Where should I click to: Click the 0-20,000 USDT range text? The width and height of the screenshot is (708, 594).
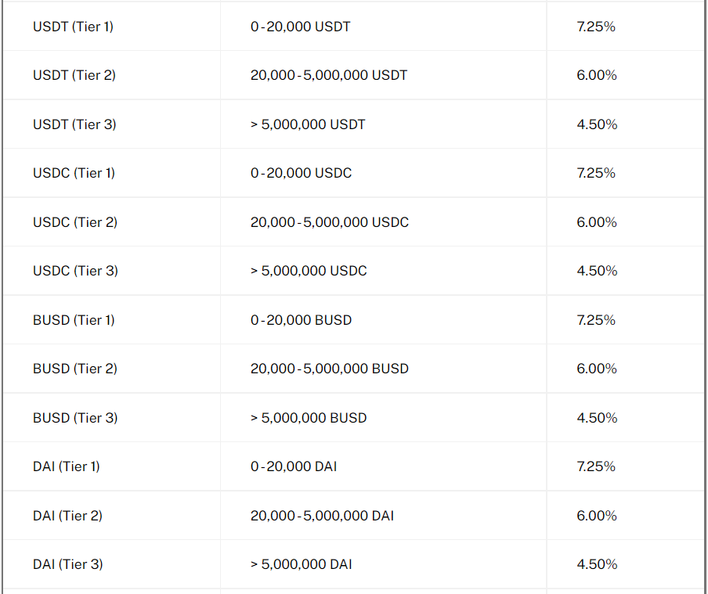(x=300, y=27)
